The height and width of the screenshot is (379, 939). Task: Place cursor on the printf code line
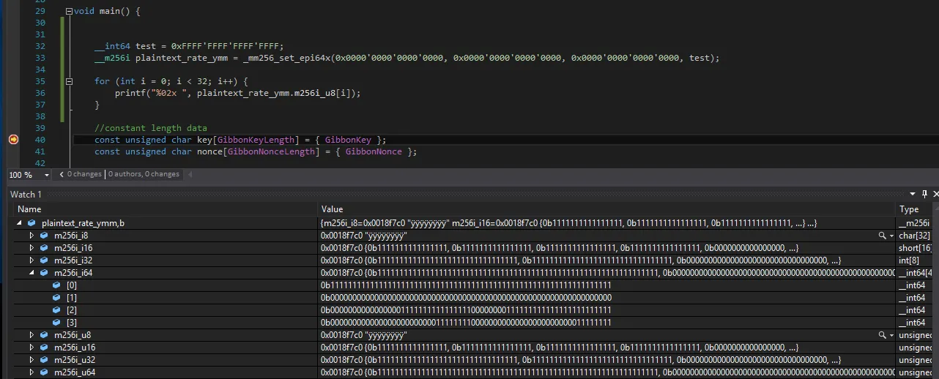coord(238,93)
